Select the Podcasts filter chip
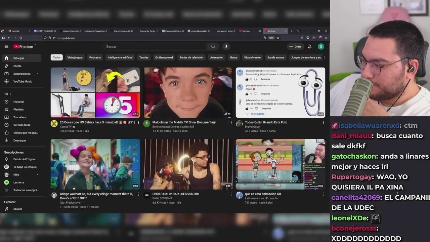Screen dimensions: 430x242 (x=95, y=57)
